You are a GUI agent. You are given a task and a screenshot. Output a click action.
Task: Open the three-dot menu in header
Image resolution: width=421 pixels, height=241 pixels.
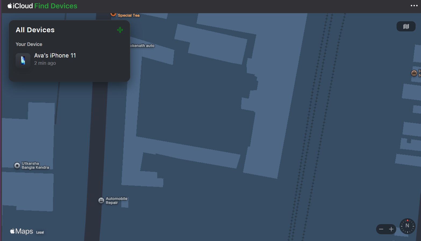click(x=414, y=6)
